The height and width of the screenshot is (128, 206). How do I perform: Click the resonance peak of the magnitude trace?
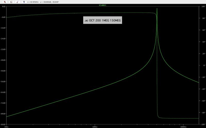(157, 9)
